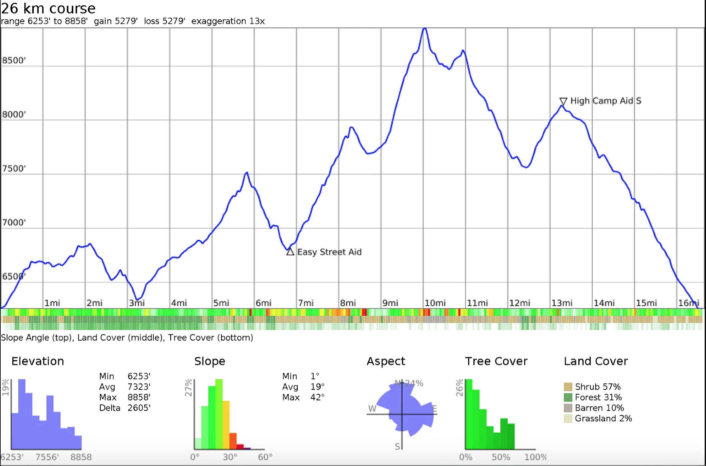Click the Slope section heading
Viewport: 706px width, 466px height.
tap(210, 362)
